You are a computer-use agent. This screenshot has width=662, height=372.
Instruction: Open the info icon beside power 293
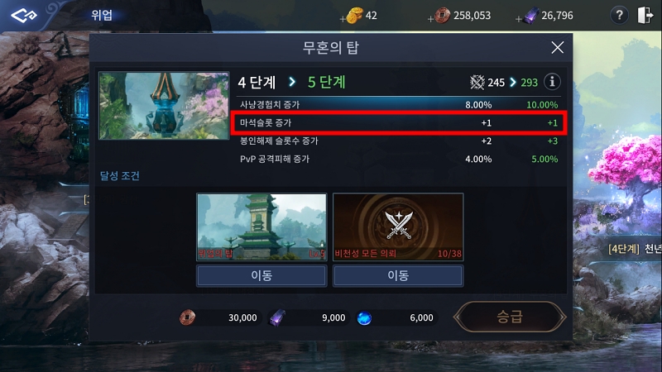tap(552, 81)
